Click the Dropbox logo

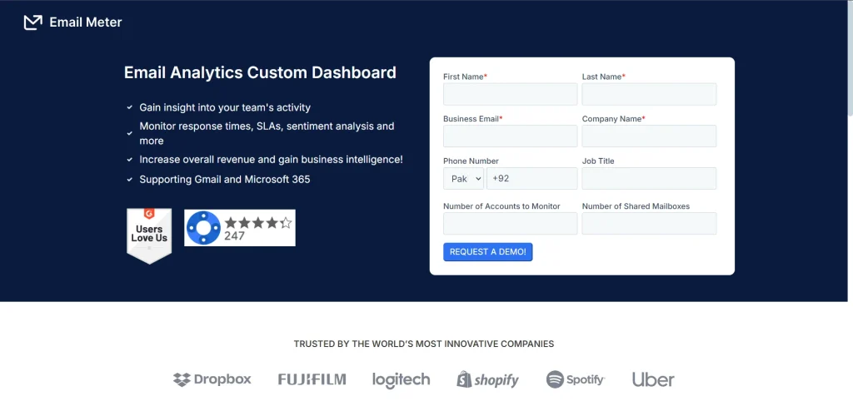tap(212, 379)
